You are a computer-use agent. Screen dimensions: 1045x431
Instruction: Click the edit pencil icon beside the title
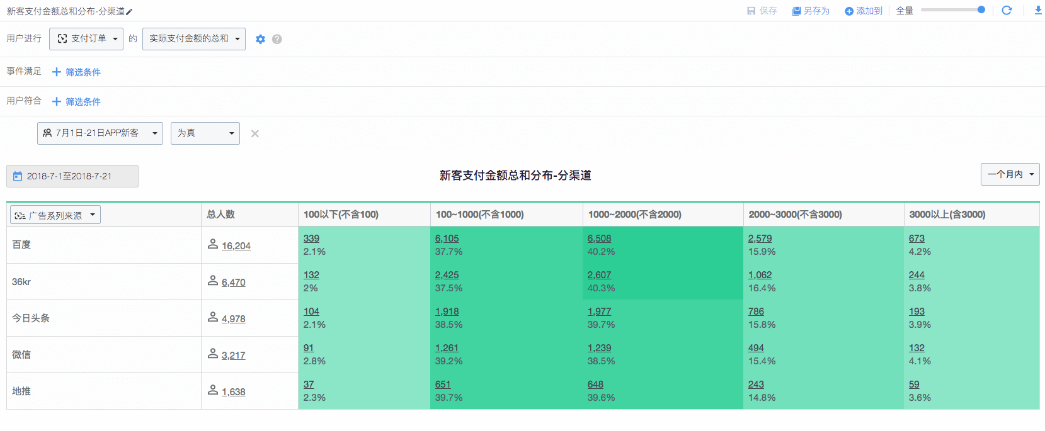pyautogui.click(x=129, y=11)
